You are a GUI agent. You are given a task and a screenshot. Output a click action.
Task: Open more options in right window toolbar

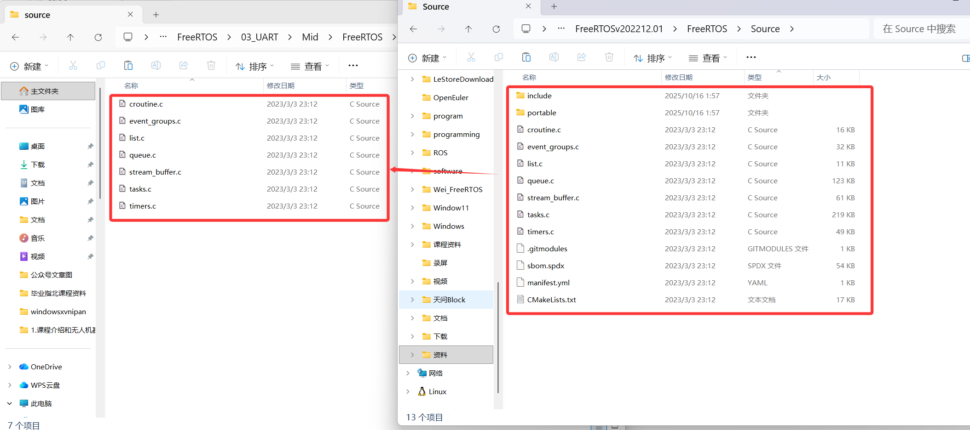tap(751, 57)
